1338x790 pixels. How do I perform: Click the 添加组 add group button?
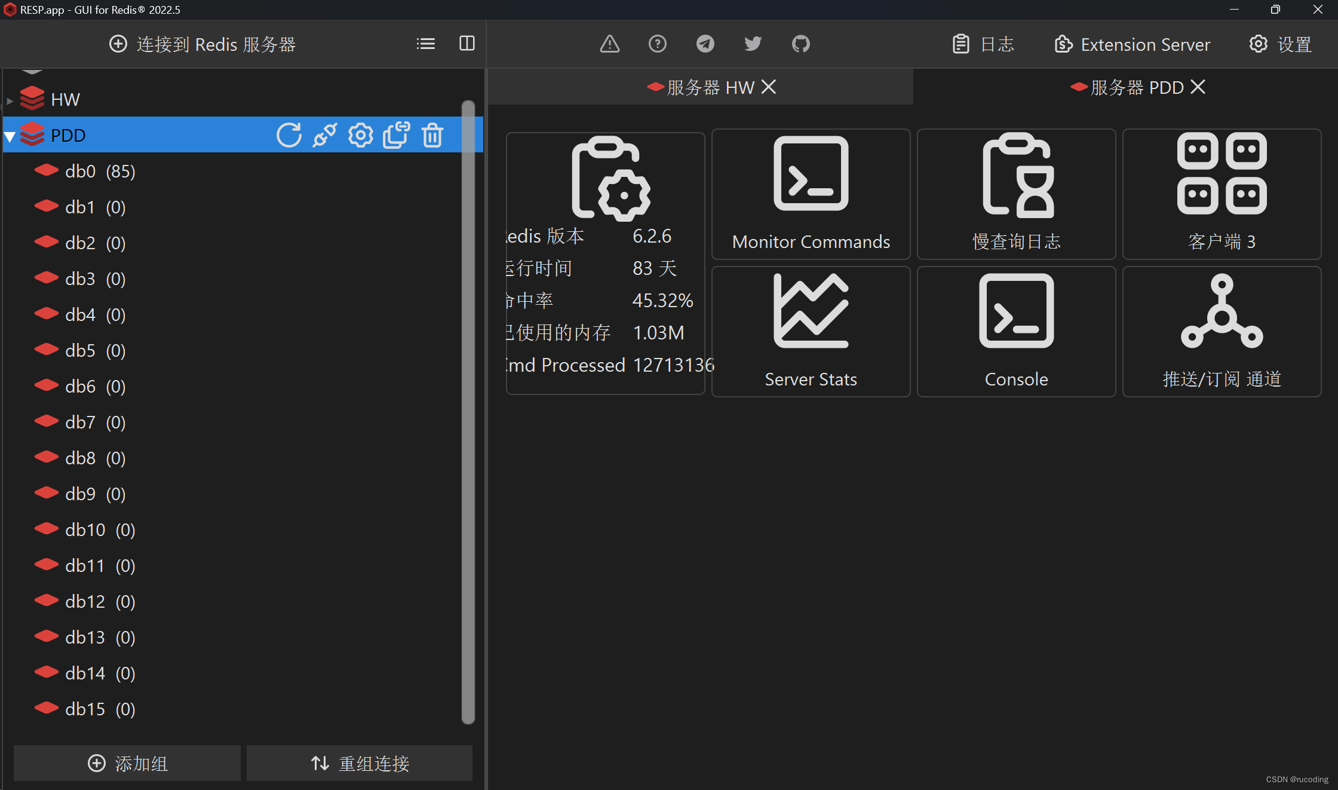coord(127,763)
